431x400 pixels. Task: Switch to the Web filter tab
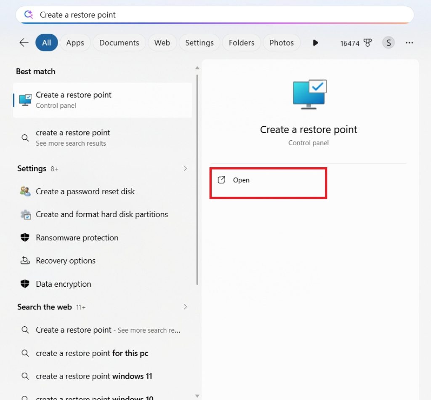(x=162, y=43)
